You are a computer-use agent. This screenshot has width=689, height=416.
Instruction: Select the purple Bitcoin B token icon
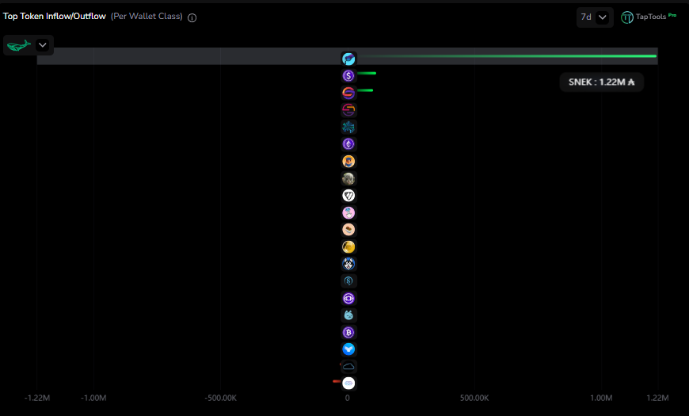348,333
